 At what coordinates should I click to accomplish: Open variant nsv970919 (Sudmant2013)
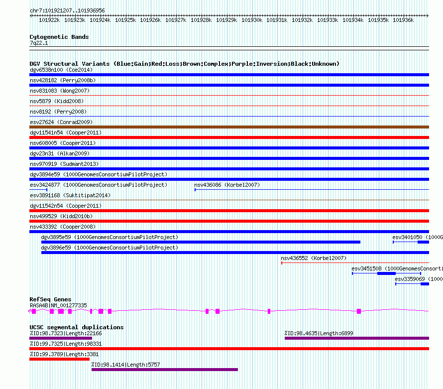[x=64, y=164]
